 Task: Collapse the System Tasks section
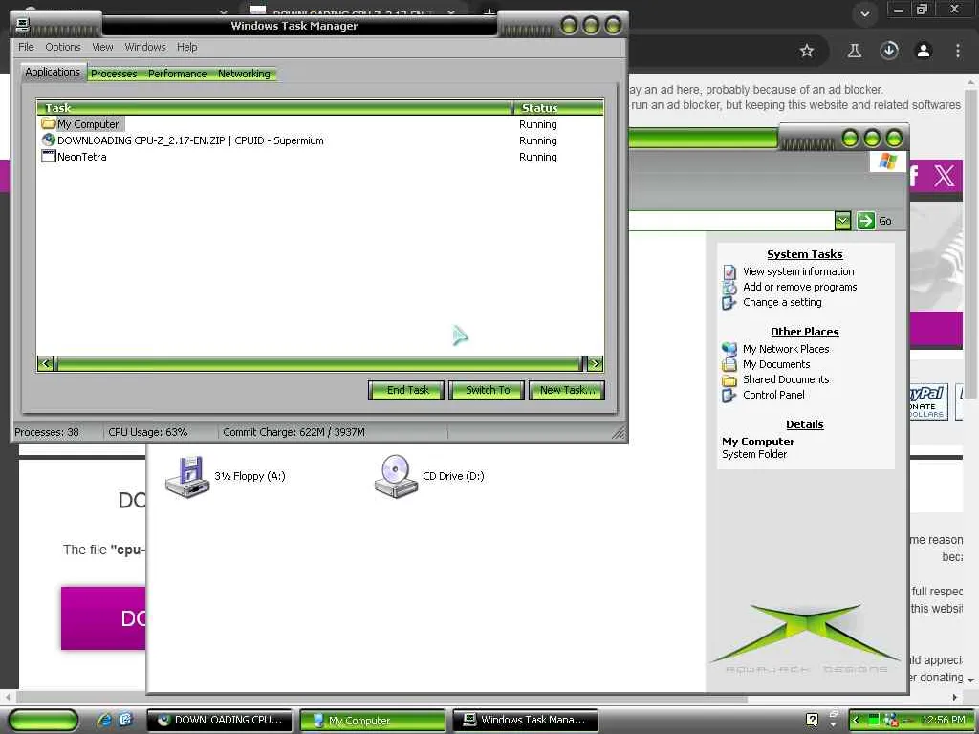804,254
